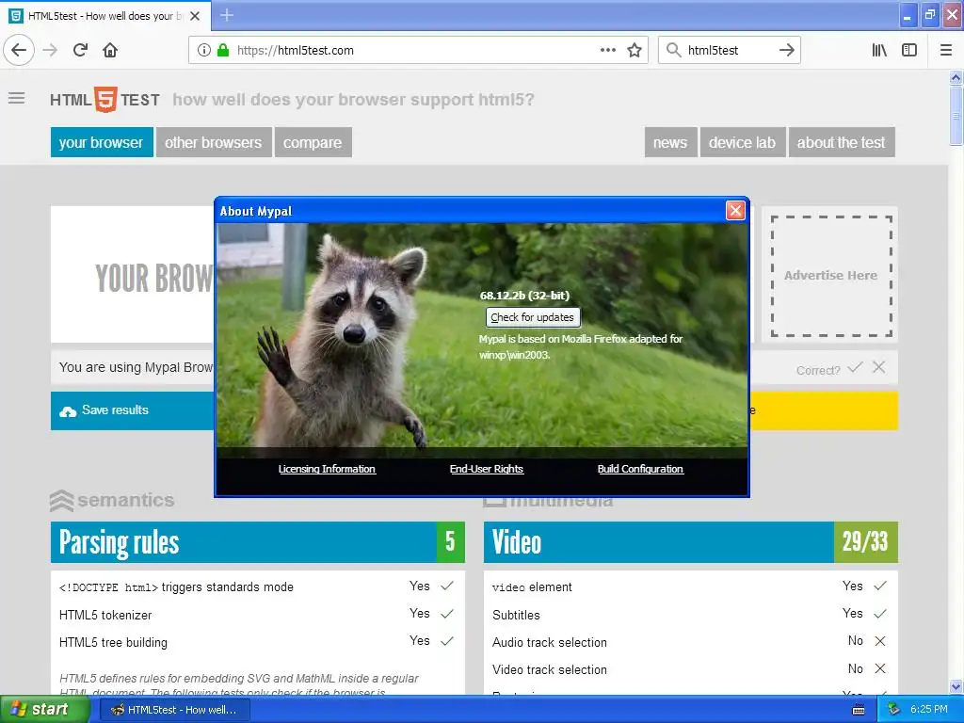Click the Advertise Here box
The width and height of the screenshot is (964, 723).
(x=830, y=276)
